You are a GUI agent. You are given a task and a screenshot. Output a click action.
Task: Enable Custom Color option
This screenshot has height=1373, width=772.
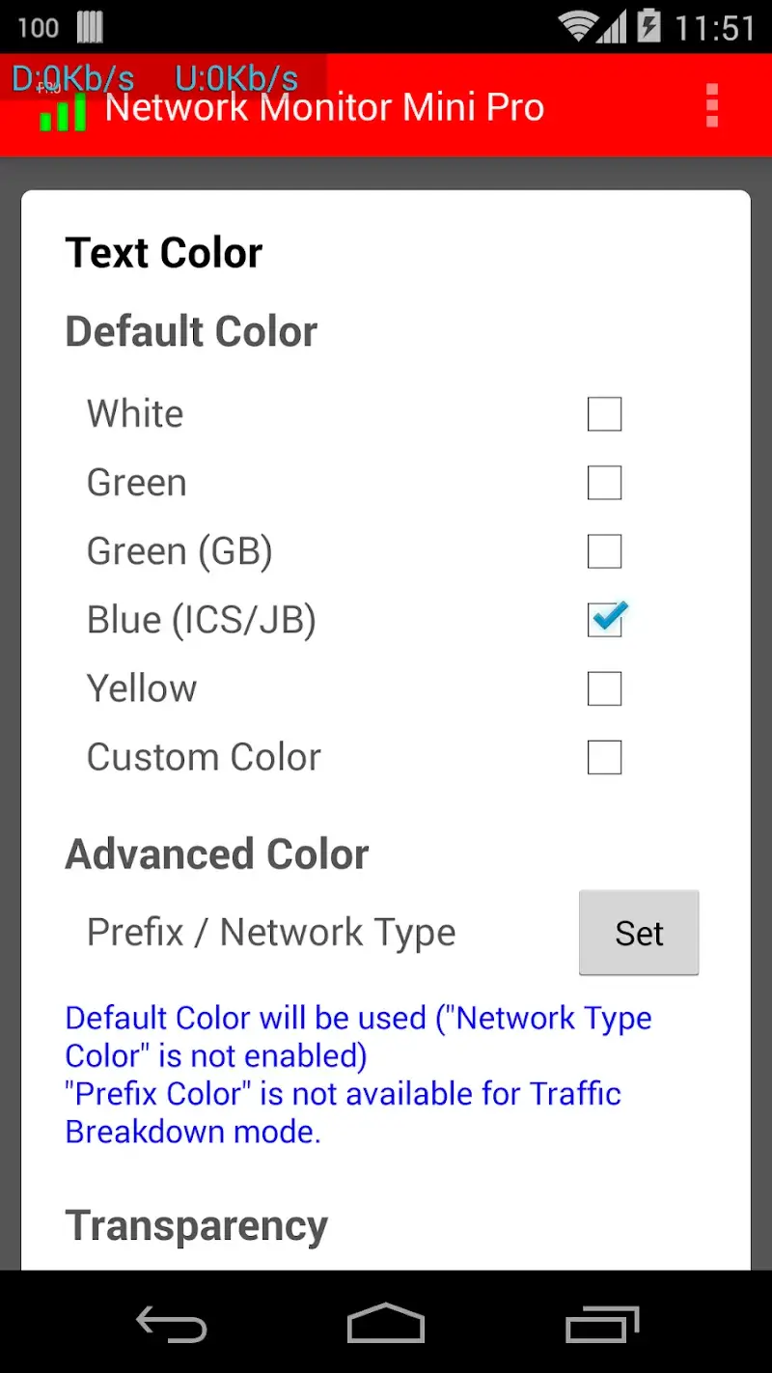(604, 758)
